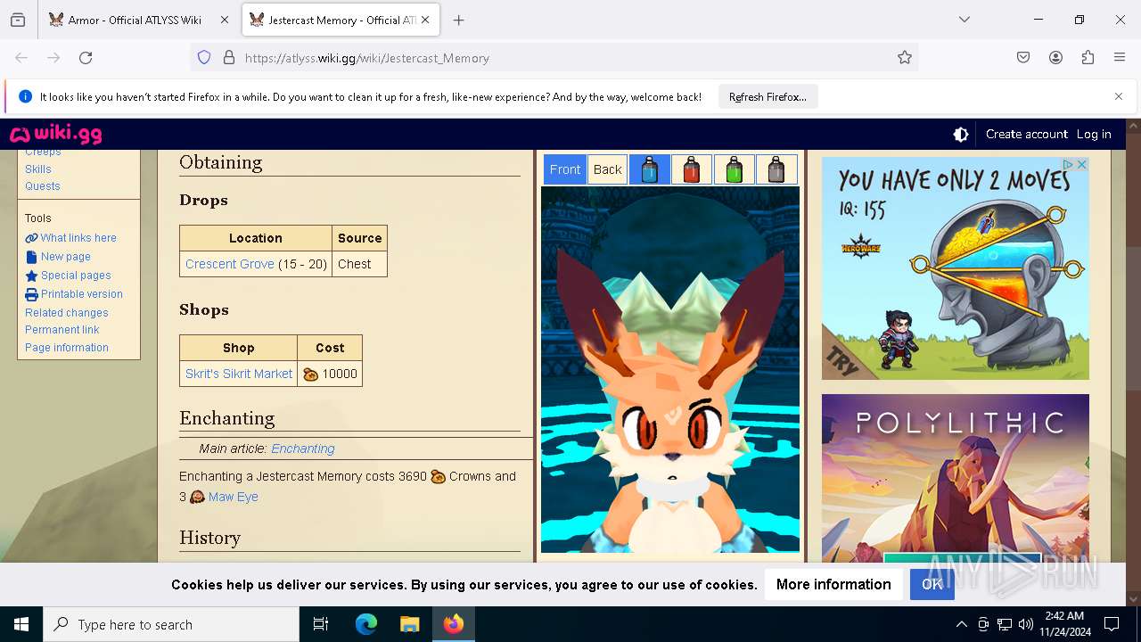
Task: Open the Firefox account icon
Action: coord(1055,57)
